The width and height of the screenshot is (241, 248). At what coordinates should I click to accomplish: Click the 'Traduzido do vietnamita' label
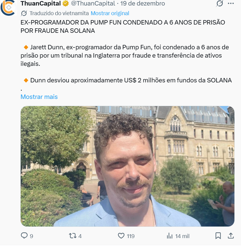click(59, 13)
